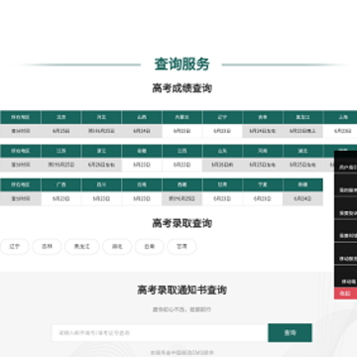357x357 pixels.
Task: Open 安徽 header in the score table
Action: coord(142,151)
